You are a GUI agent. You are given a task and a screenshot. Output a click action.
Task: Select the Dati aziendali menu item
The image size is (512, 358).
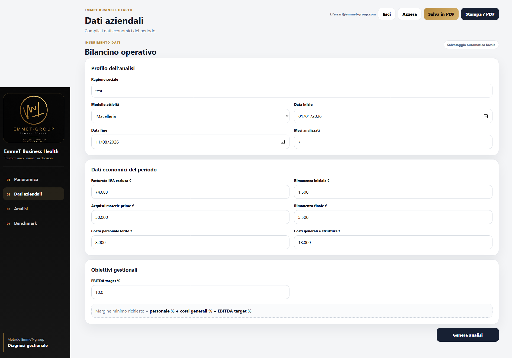pos(34,194)
